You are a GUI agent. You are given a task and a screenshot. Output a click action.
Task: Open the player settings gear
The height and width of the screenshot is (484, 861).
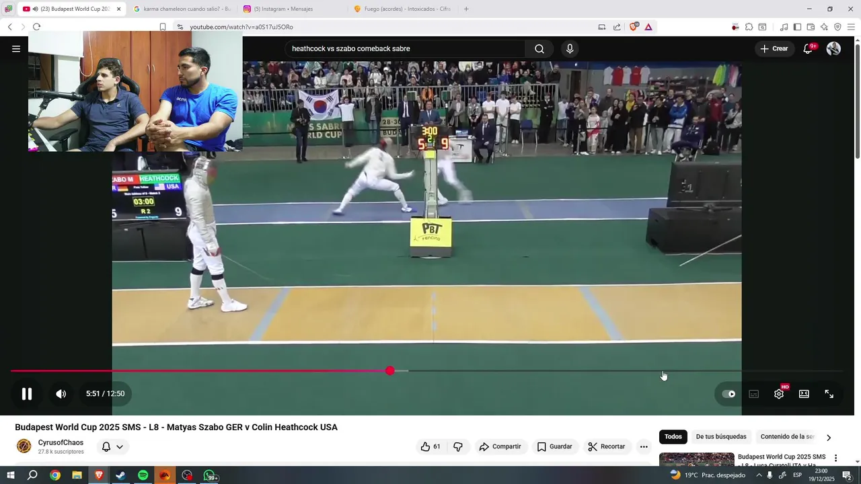coord(779,394)
